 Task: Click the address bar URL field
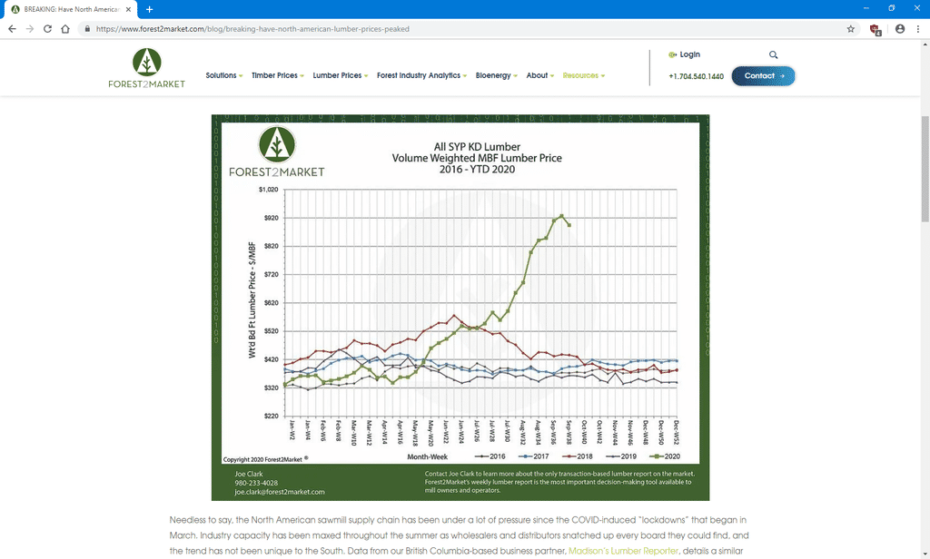pos(454,28)
